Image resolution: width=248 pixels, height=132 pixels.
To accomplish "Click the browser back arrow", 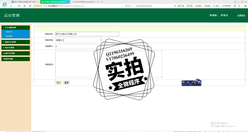I will [x=11, y=6].
